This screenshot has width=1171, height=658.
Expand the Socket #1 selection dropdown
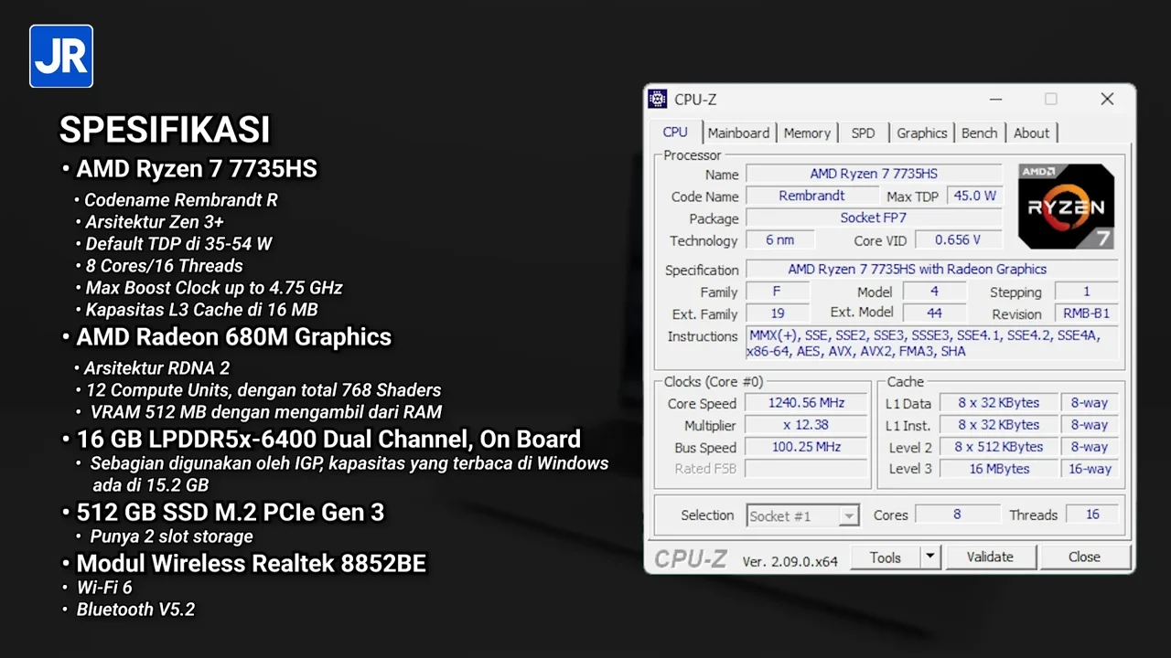(849, 516)
